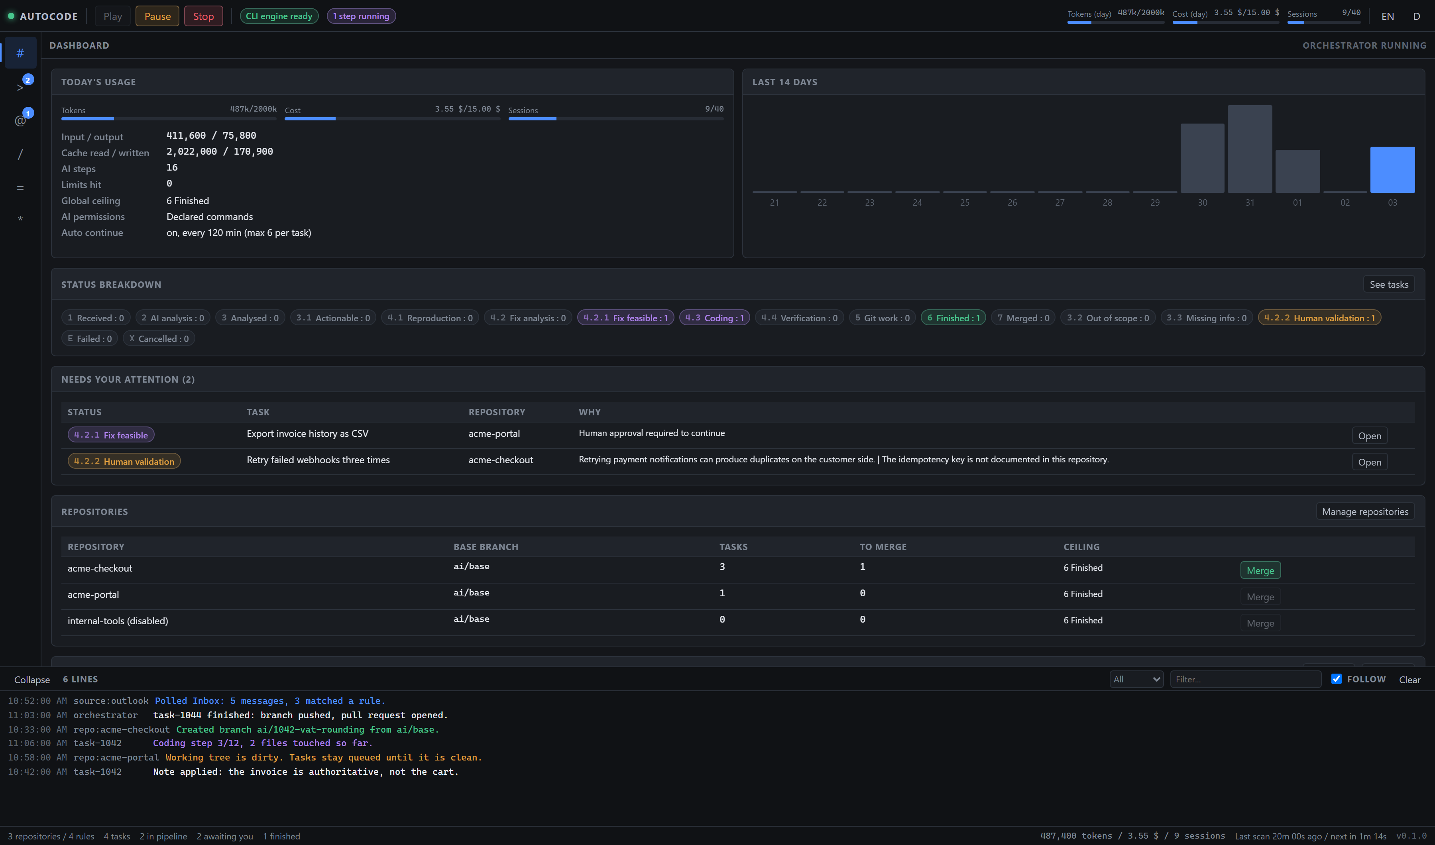Click the day 31 bar in the chart
This screenshot has height=845, width=1435.
tap(1249, 149)
